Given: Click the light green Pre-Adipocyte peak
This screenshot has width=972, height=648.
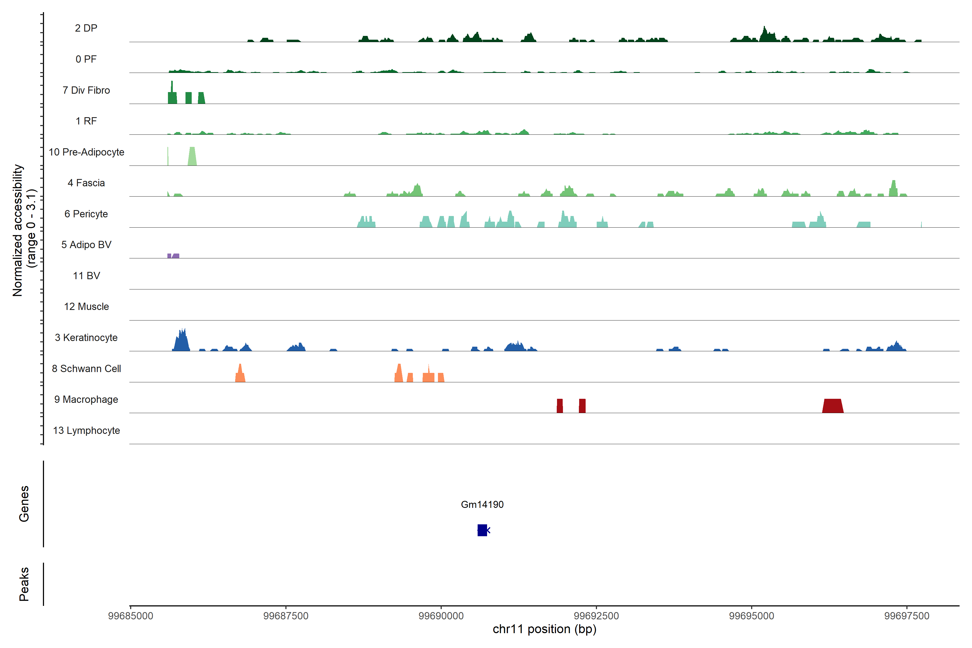Looking at the screenshot, I should coord(192,157).
